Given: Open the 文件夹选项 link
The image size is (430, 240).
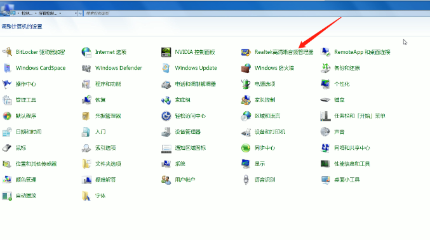Looking at the screenshot, I should [108, 164].
